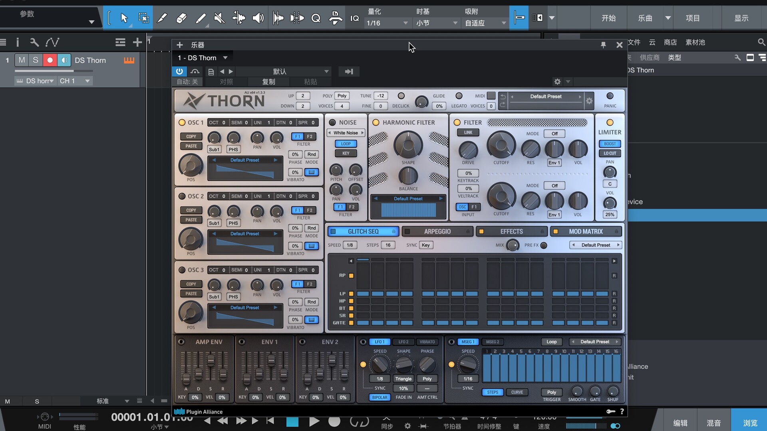This screenshot has width=767, height=431.
Task: Click OSC 1 COPY button
Action: coord(191,136)
